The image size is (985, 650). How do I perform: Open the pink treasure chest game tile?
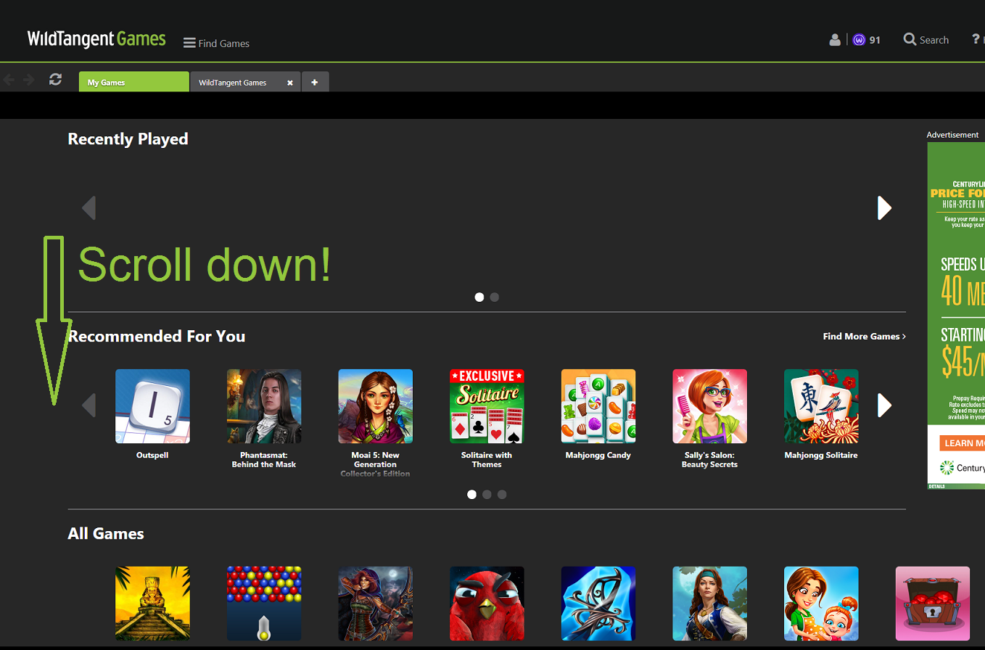[x=933, y=604]
